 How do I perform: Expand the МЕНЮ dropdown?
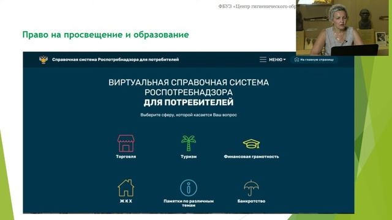tap(277, 60)
